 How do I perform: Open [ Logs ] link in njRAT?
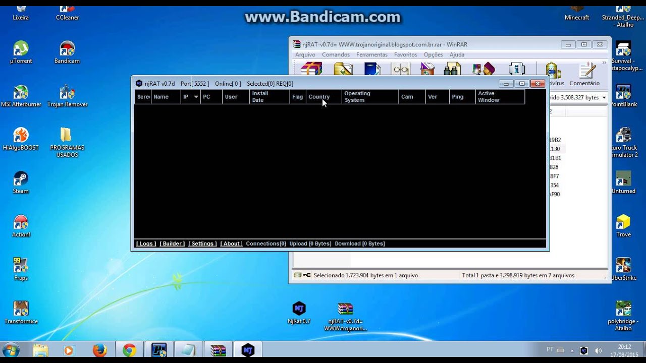(146, 244)
